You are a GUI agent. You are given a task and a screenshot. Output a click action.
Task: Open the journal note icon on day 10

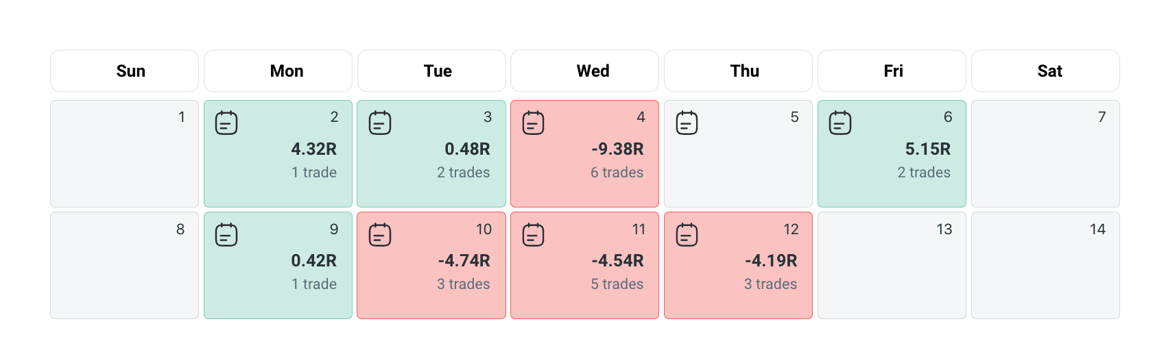coord(380,235)
